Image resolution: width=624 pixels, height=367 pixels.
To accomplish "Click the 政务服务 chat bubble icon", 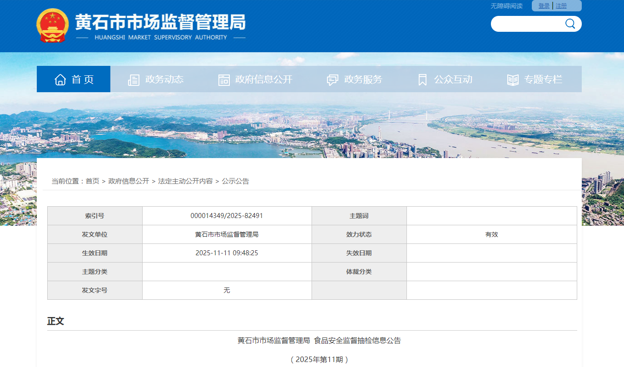I will (x=332, y=80).
